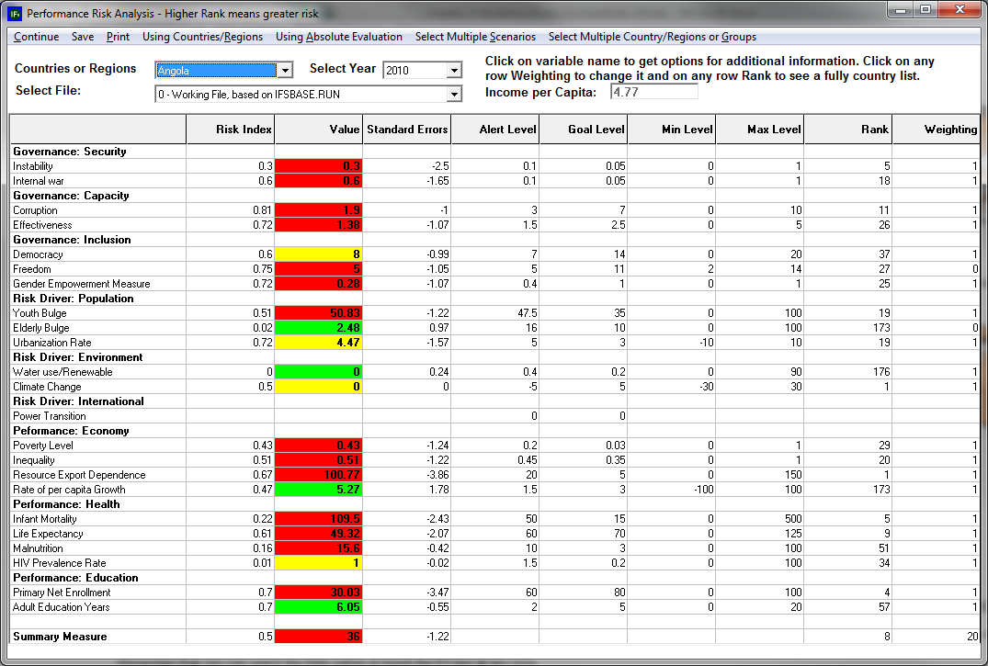Click the IFs application icon in title bar
Viewport: 988px width, 666px height.
(13, 13)
